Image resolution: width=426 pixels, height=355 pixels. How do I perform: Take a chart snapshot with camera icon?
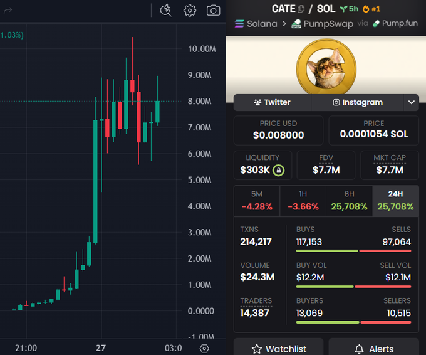coord(213,11)
